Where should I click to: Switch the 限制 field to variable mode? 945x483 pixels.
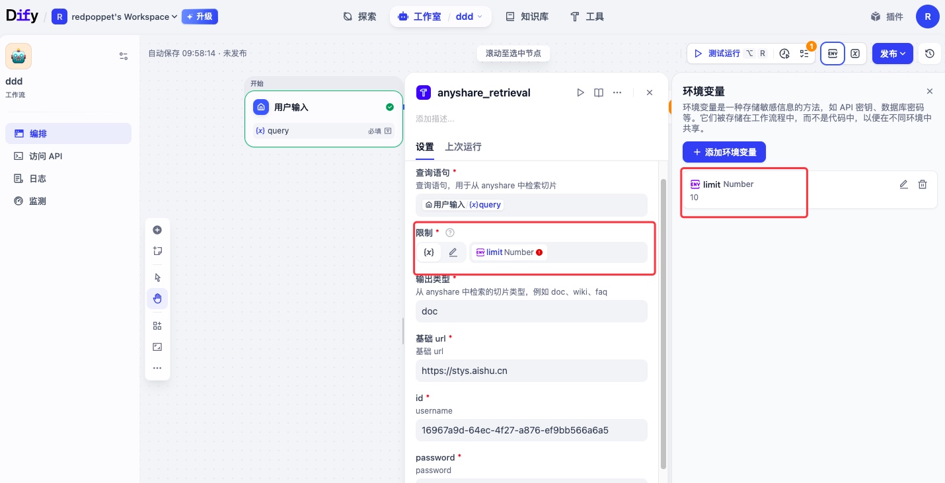point(429,252)
